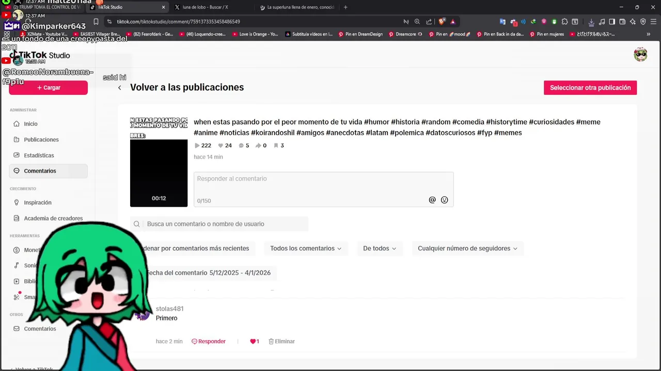Close the TikTok Studio tab
The height and width of the screenshot is (371, 661).
pyautogui.click(x=164, y=7)
